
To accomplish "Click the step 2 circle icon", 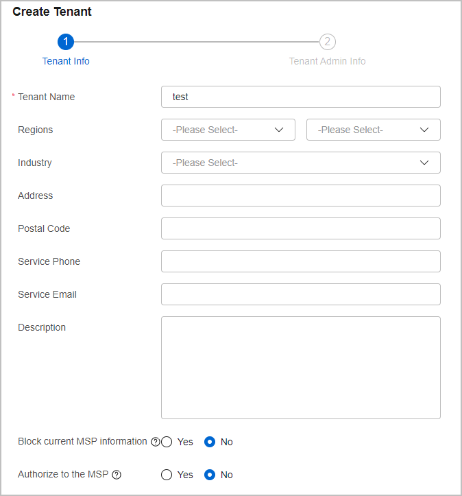I will [x=328, y=42].
